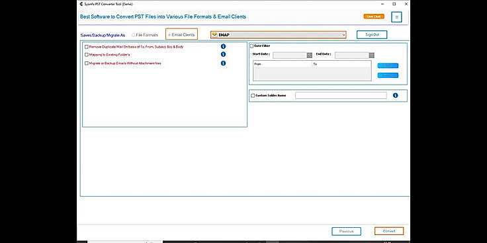The width and height of the screenshot is (487, 243).
Task: Click the Sysinfo app logo in title bar
Action: (x=81, y=4)
